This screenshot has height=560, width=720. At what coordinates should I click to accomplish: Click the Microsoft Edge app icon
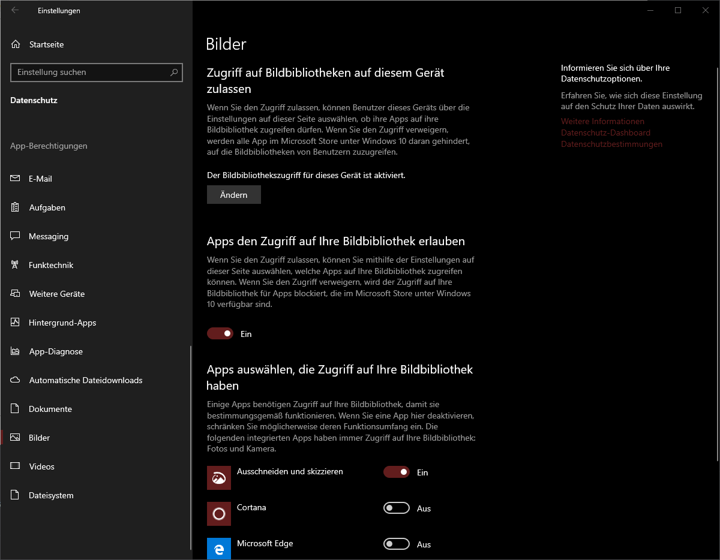click(219, 548)
